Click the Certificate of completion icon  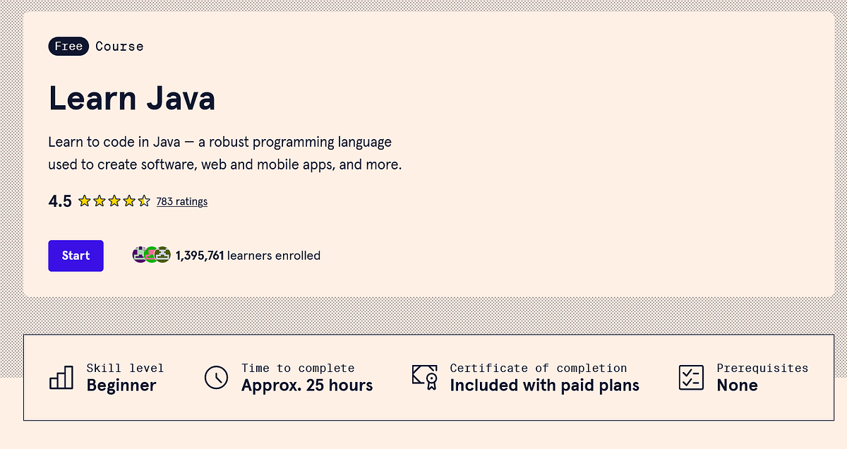click(x=425, y=378)
